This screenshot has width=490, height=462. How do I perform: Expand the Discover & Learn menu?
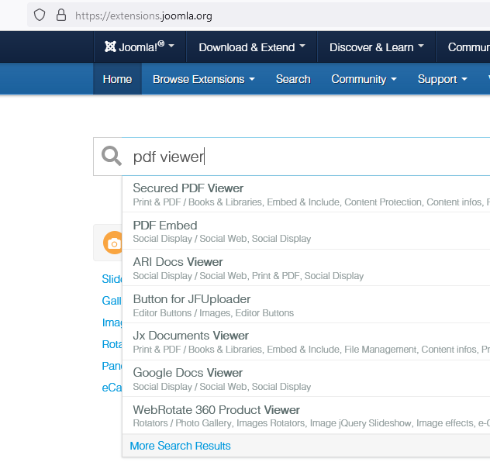[x=376, y=47]
